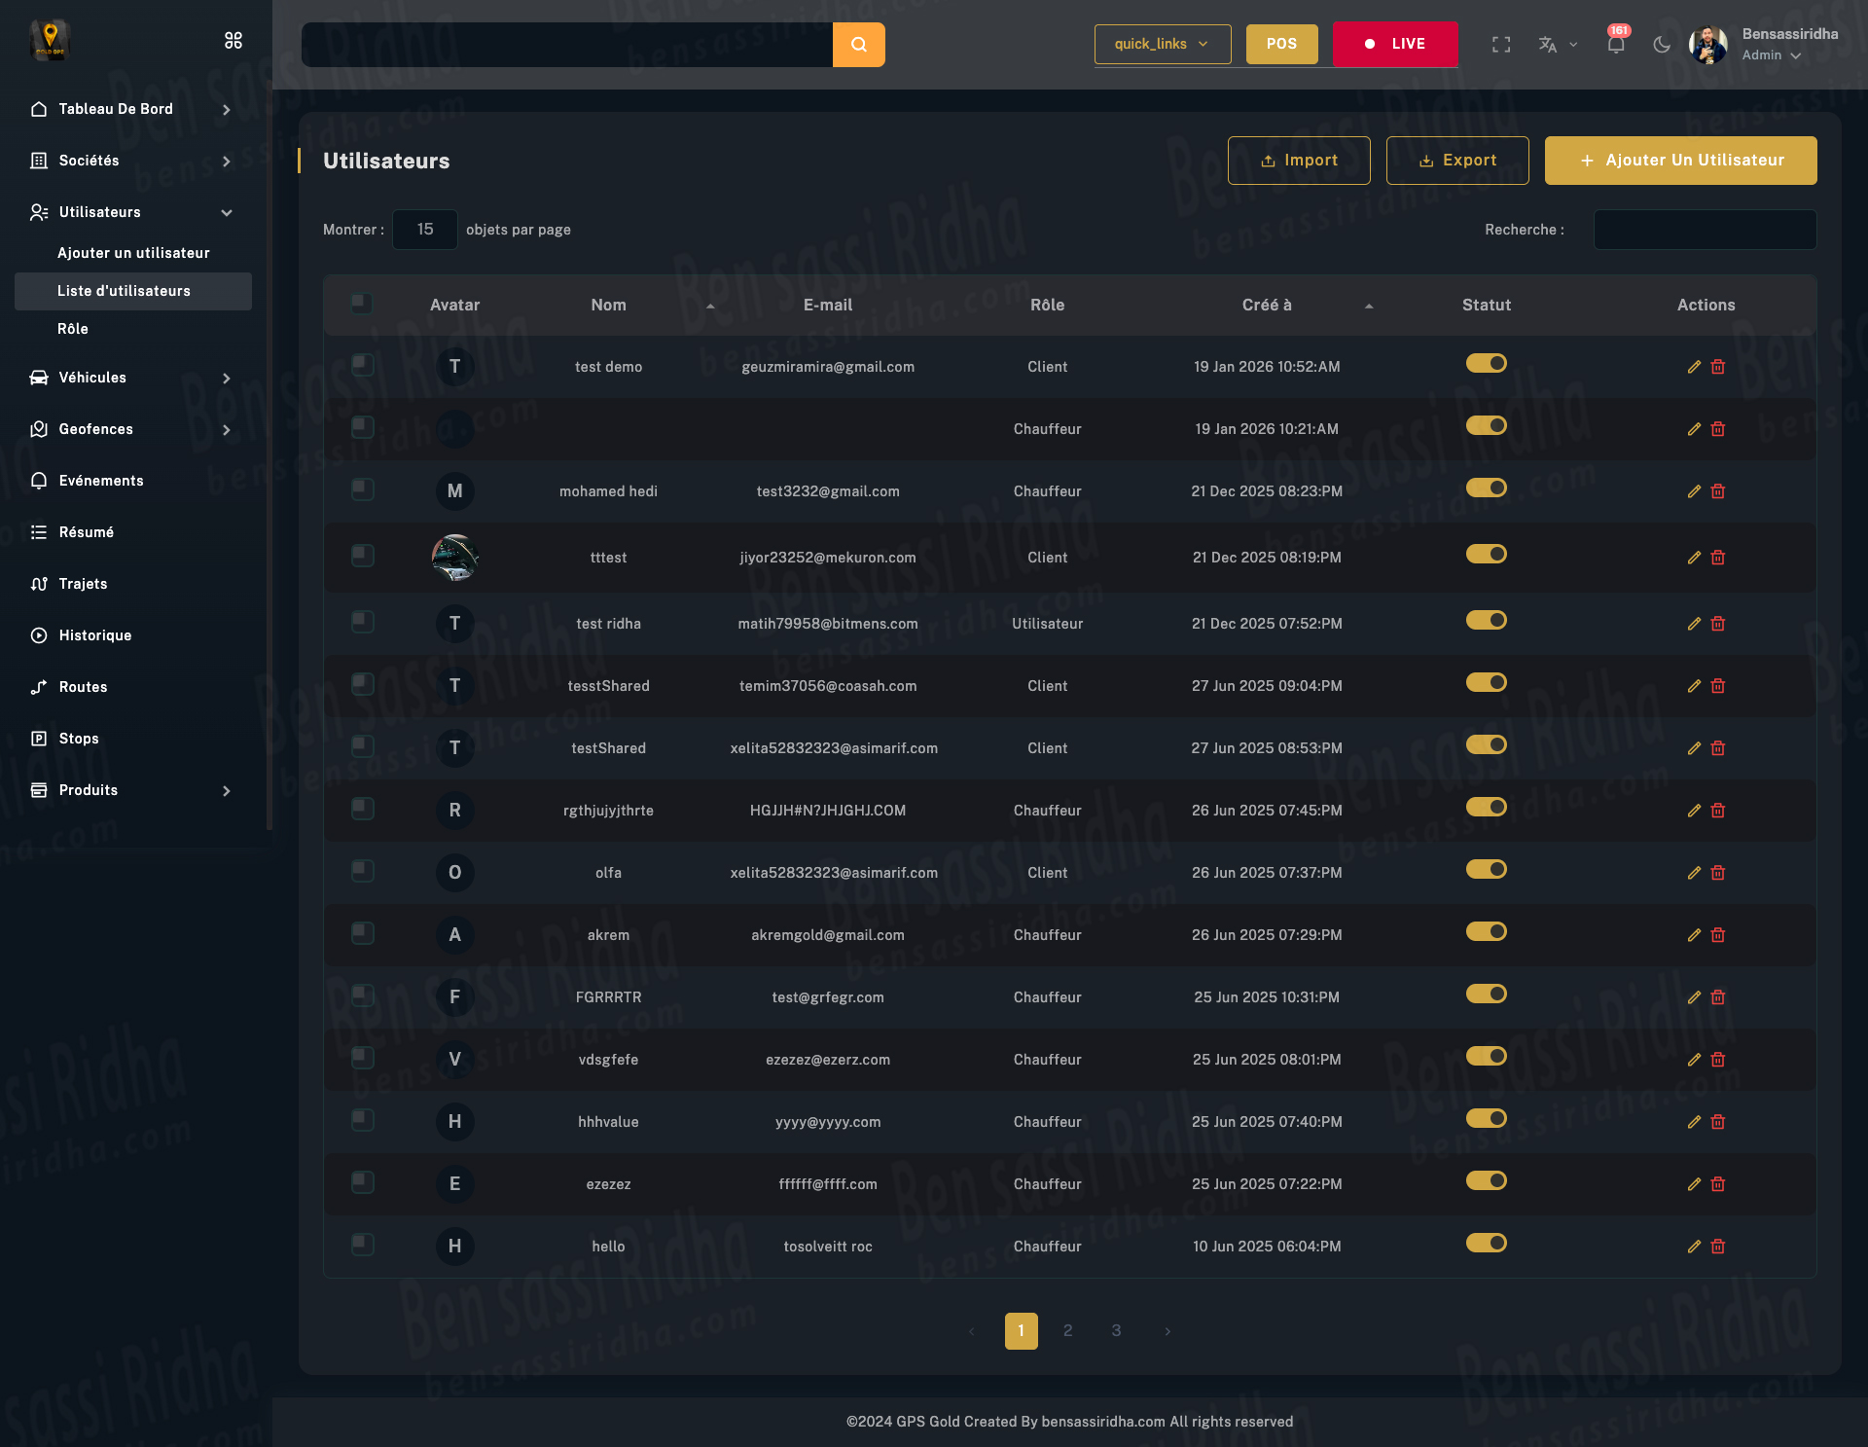Screen dimensions: 1868x1447
Task: Open Historique in the sidebar
Action: (95, 635)
